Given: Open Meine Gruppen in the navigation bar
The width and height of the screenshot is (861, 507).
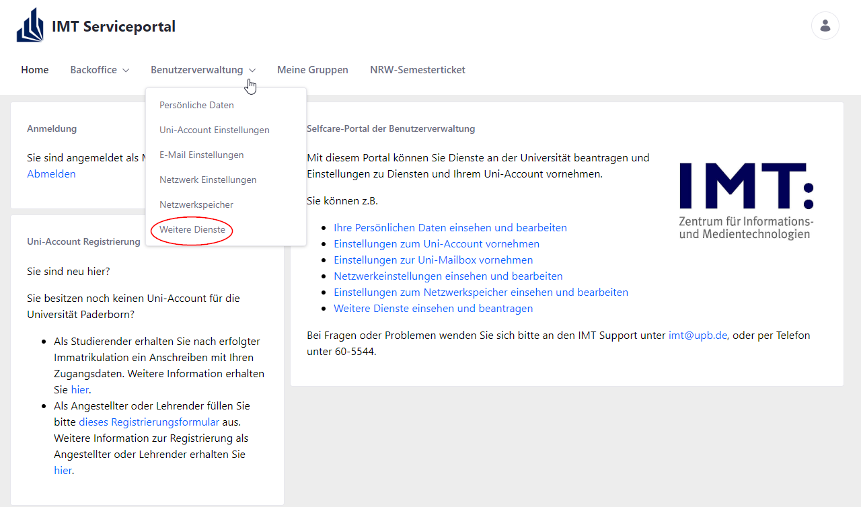Looking at the screenshot, I should (x=313, y=70).
